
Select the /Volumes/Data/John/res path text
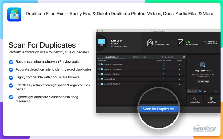pos(113,84)
